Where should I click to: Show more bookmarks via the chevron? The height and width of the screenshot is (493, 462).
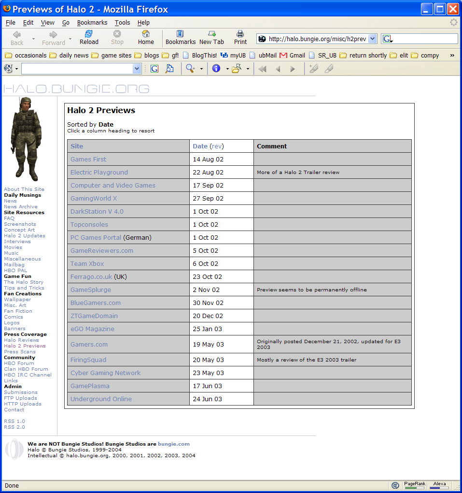click(x=452, y=55)
